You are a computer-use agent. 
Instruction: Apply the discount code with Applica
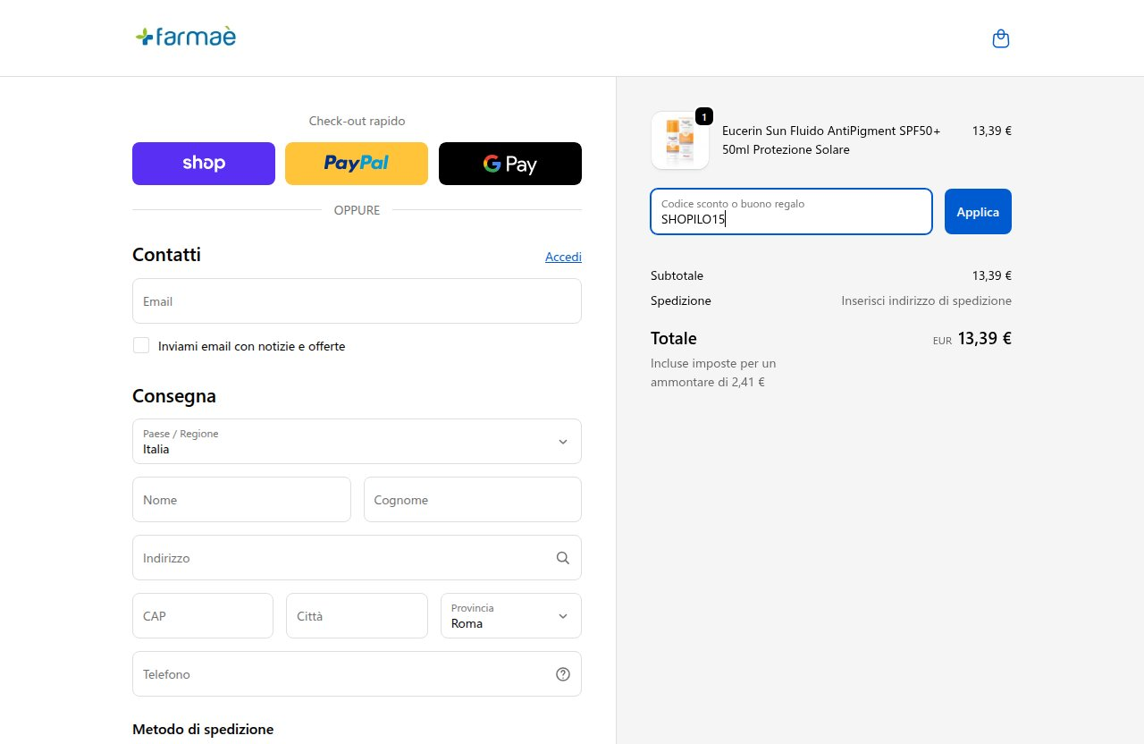978,212
